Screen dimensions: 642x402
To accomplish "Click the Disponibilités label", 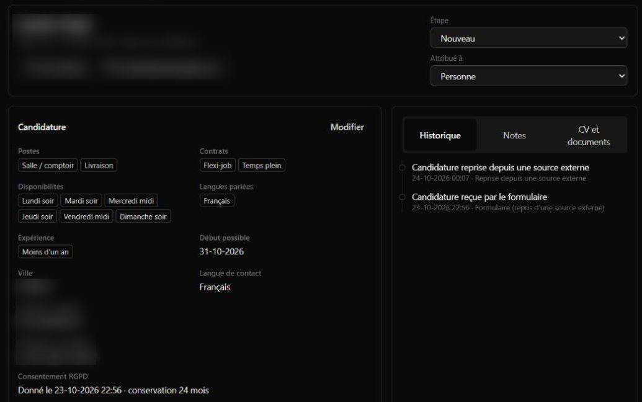I will coord(40,187).
